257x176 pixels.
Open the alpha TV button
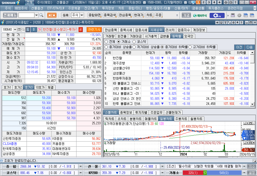(x=217, y=15)
